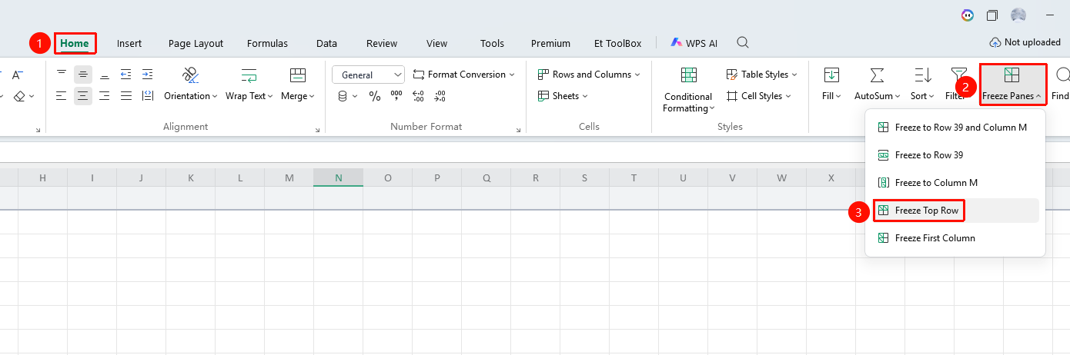Expand the Table Styles gallery
The width and height of the screenshot is (1070, 355).
761,75
